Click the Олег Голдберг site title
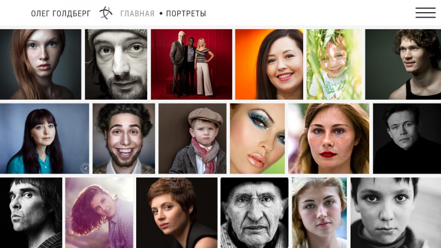 61,13
